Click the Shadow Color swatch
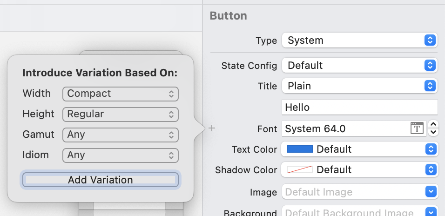Image resolution: width=445 pixels, height=216 pixels. click(x=299, y=170)
